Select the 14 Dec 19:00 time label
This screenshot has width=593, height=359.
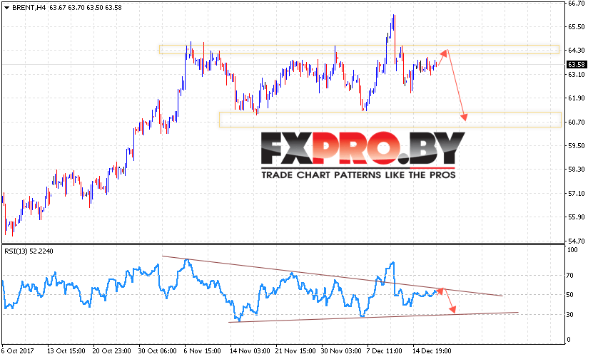click(x=432, y=351)
